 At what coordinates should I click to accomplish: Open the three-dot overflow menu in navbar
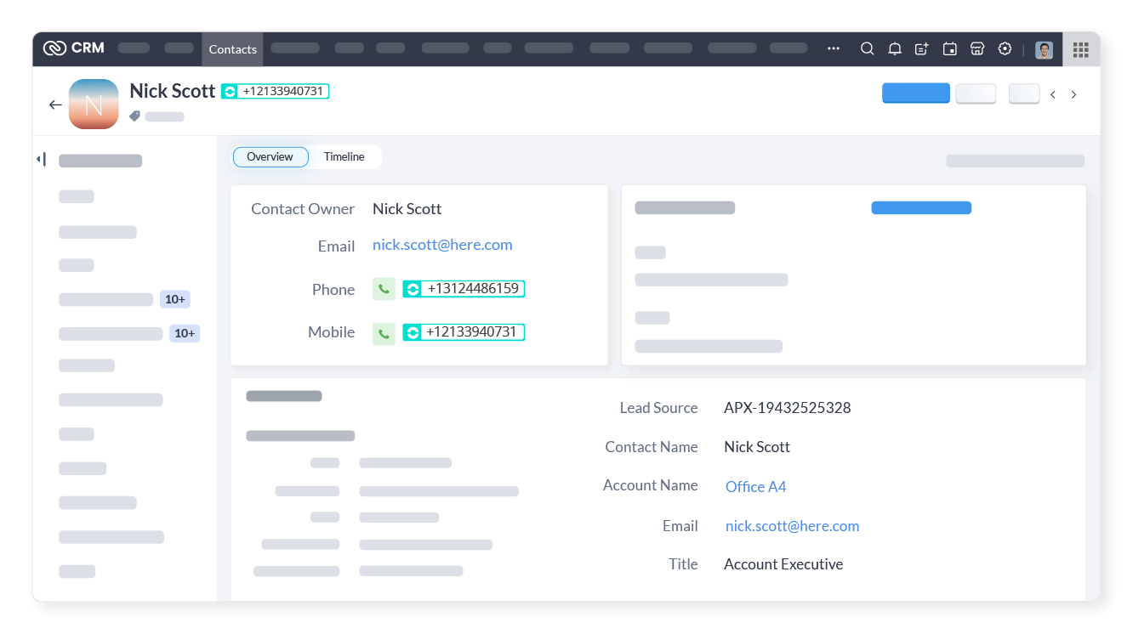[x=833, y=48]
